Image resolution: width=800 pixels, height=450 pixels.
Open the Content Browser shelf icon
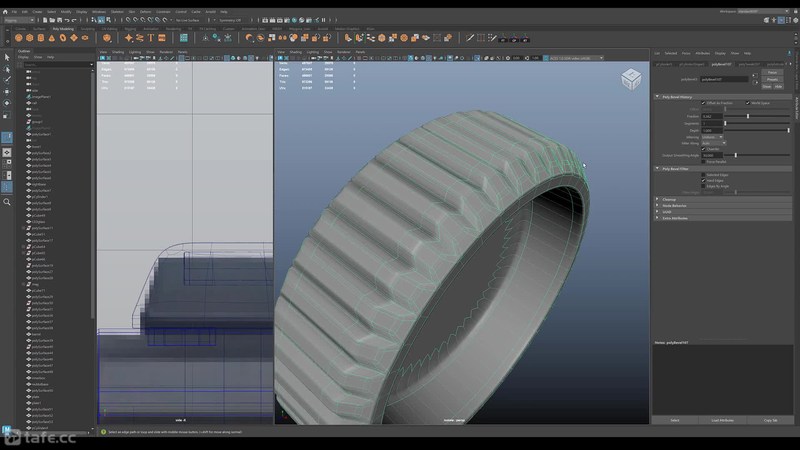pyautogui.click(x=184, y=38)
